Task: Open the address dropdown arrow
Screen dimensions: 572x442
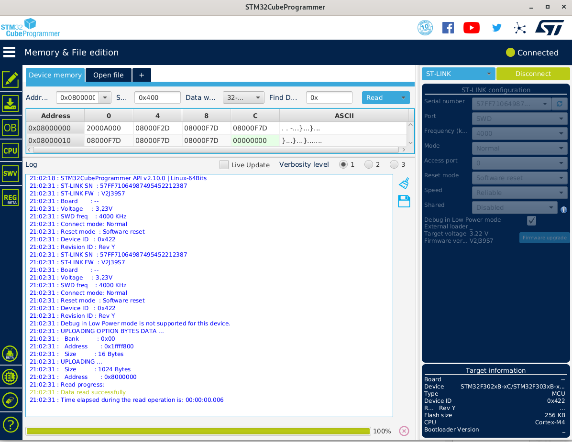Action: click(105, 97)
